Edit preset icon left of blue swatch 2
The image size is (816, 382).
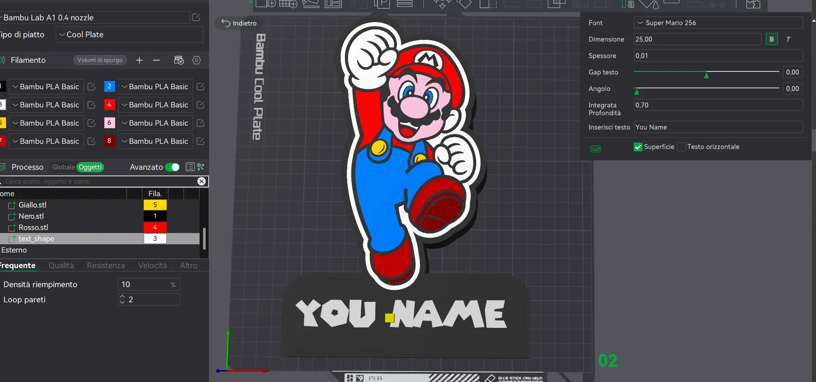(x=91, y=87)
